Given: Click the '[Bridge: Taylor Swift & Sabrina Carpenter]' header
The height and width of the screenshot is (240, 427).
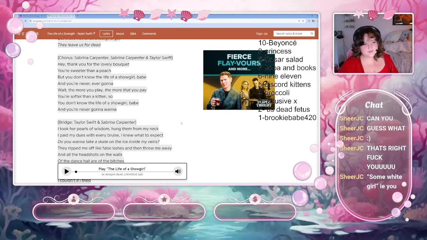Looking at the screenshot, I should [x=97, y=122].
